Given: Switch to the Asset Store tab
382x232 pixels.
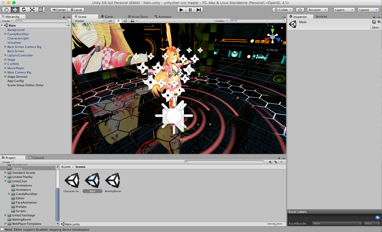Looking at the screenshot, I should [138, 16].
